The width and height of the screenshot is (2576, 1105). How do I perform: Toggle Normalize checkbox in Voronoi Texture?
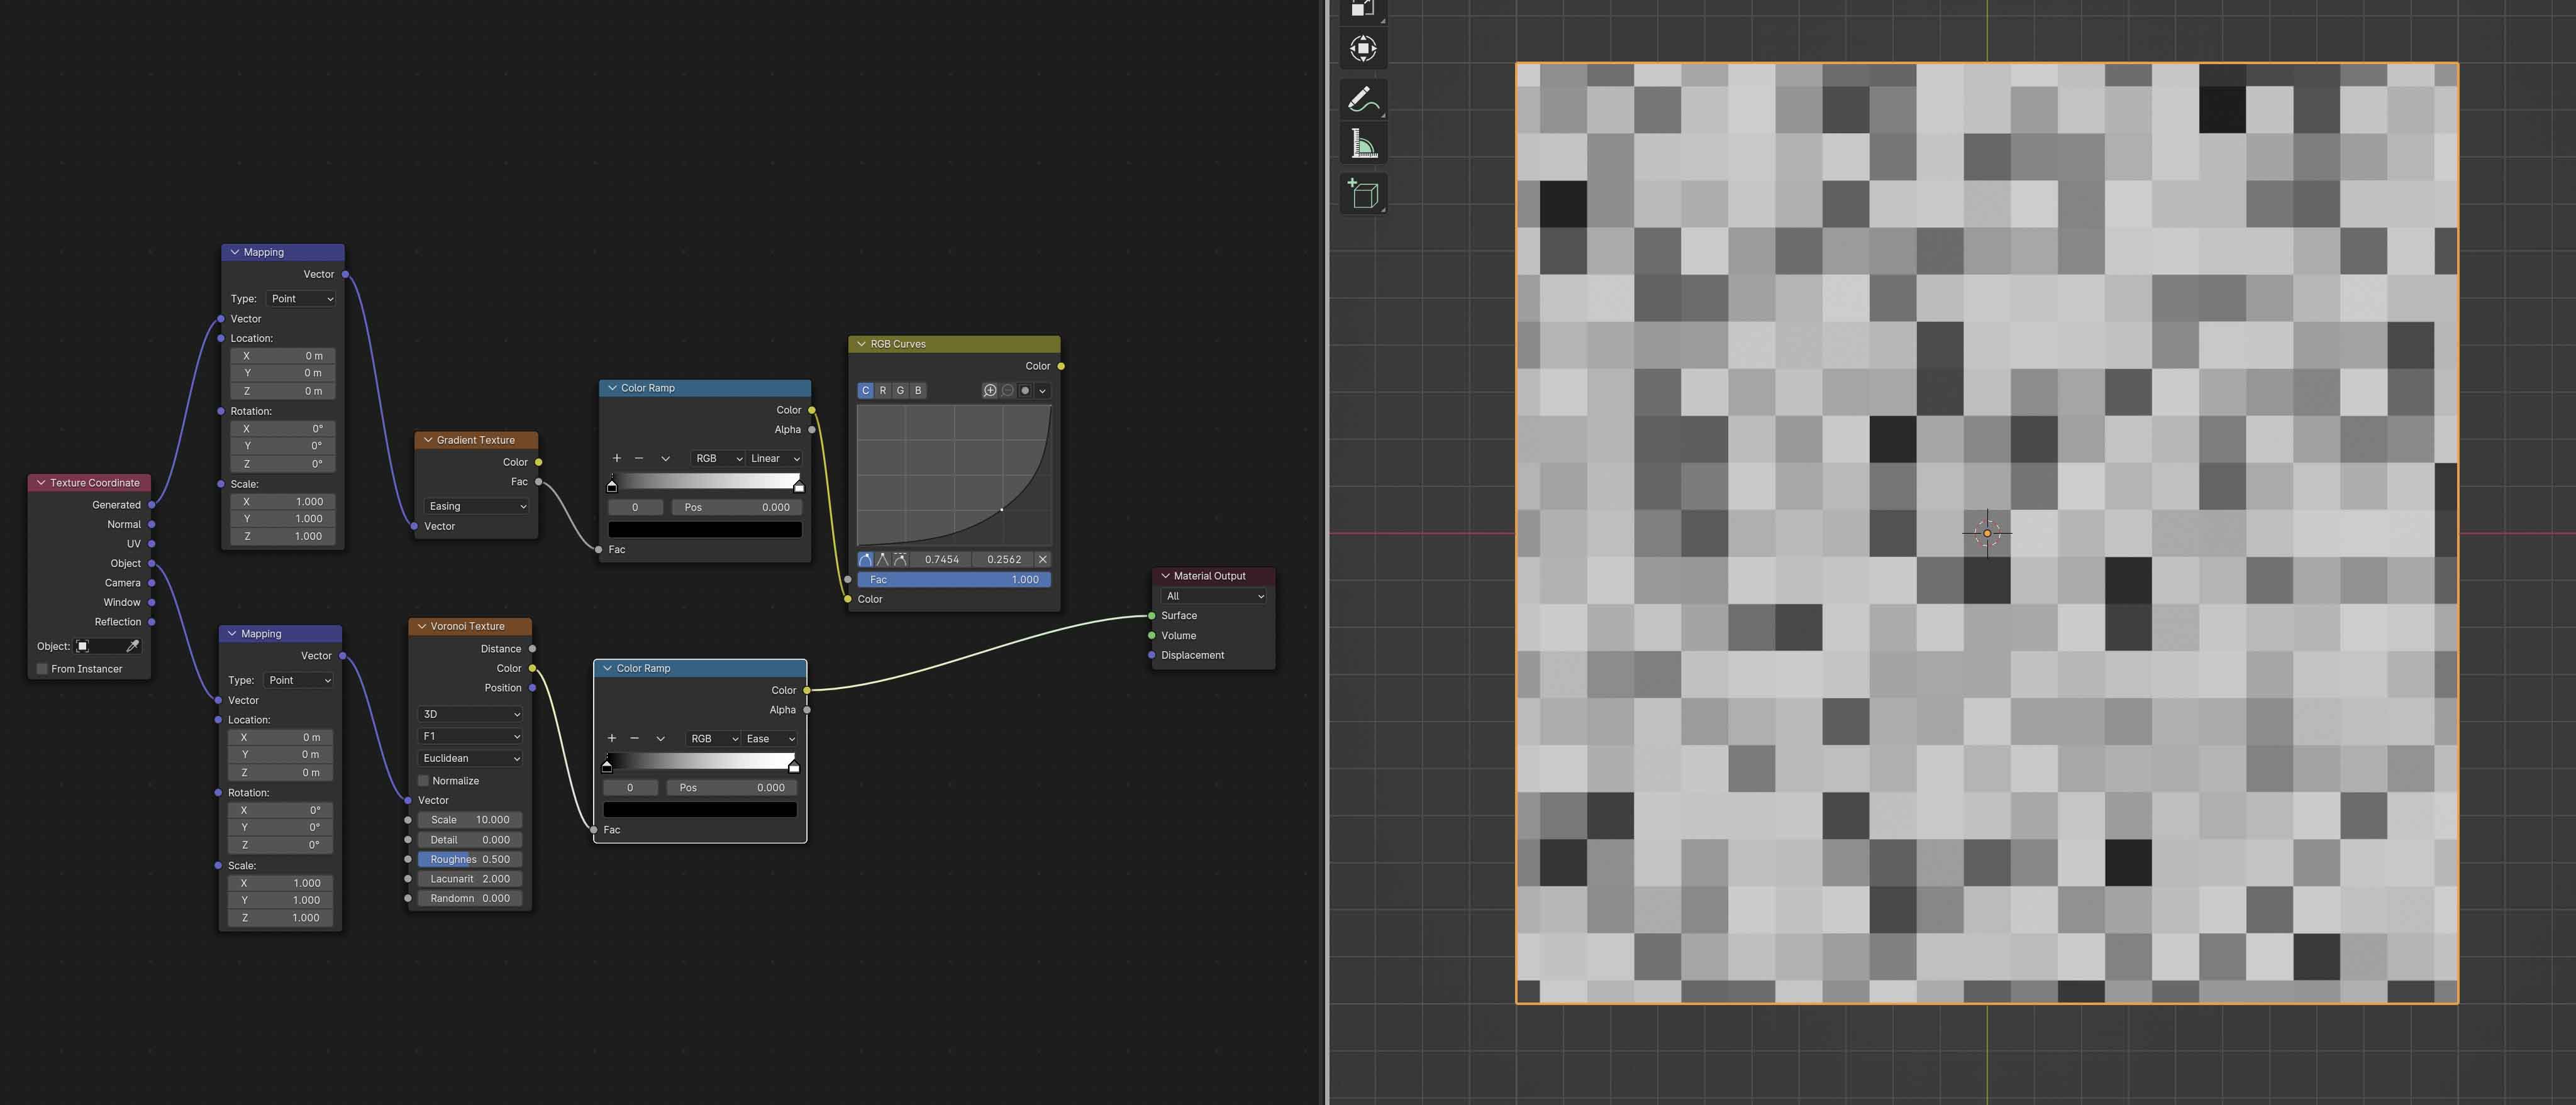point(422,778)
